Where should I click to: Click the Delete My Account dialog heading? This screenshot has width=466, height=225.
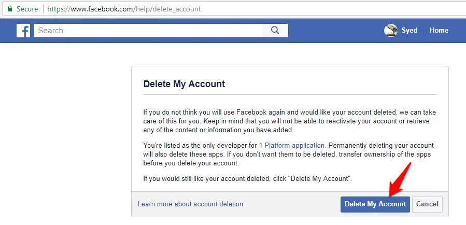184,84
